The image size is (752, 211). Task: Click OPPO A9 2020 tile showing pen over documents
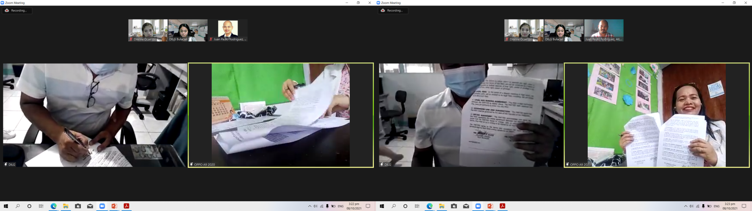coord(281,115)
